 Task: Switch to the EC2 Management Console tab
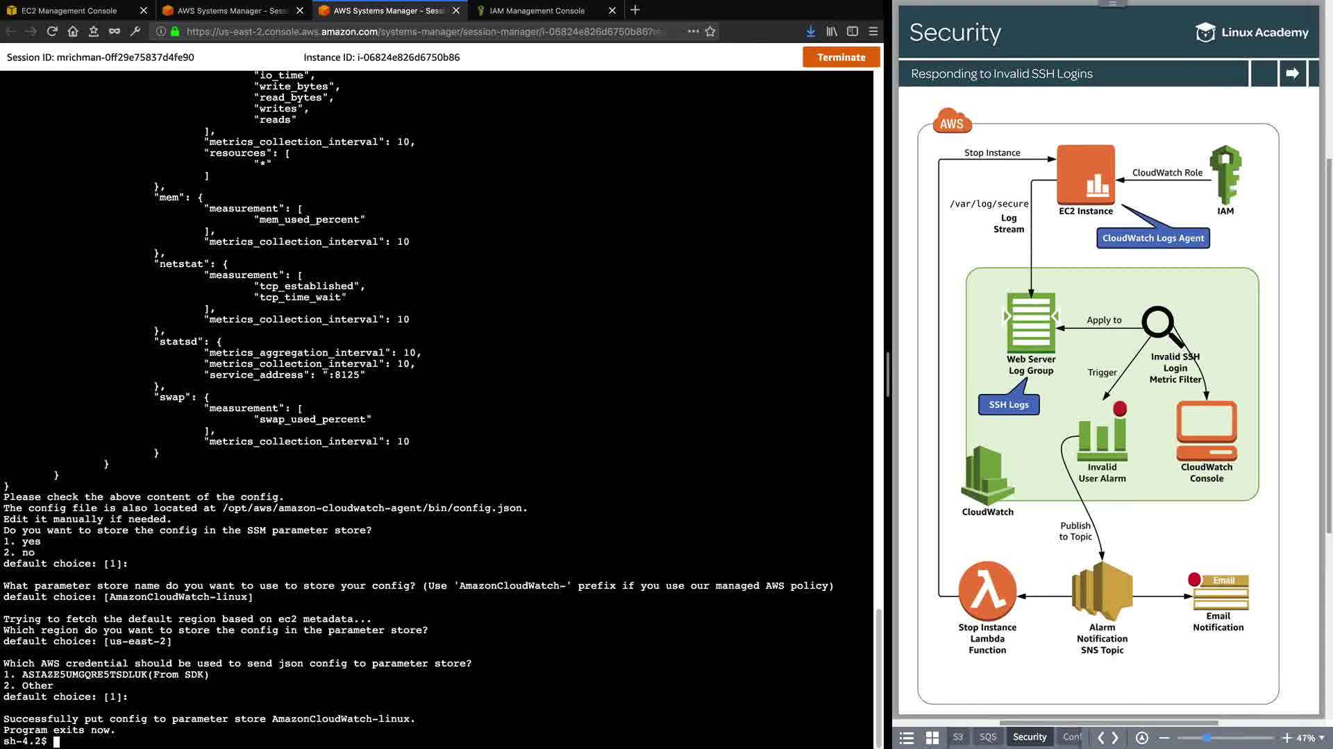pyautogui.click(x=69, y=10)
